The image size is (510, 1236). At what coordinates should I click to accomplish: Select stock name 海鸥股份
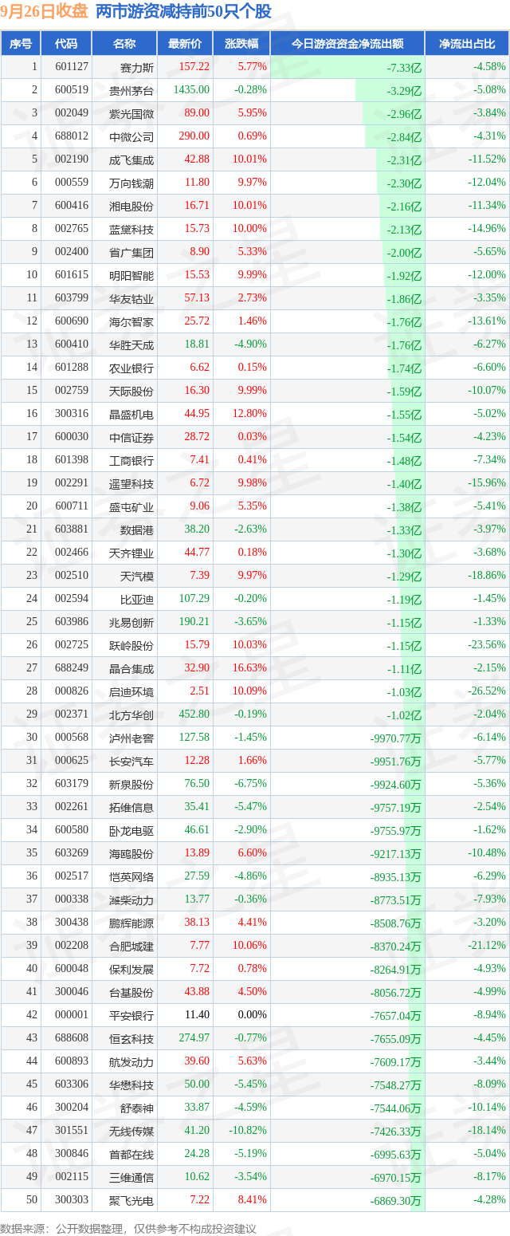tap(132, 853)
